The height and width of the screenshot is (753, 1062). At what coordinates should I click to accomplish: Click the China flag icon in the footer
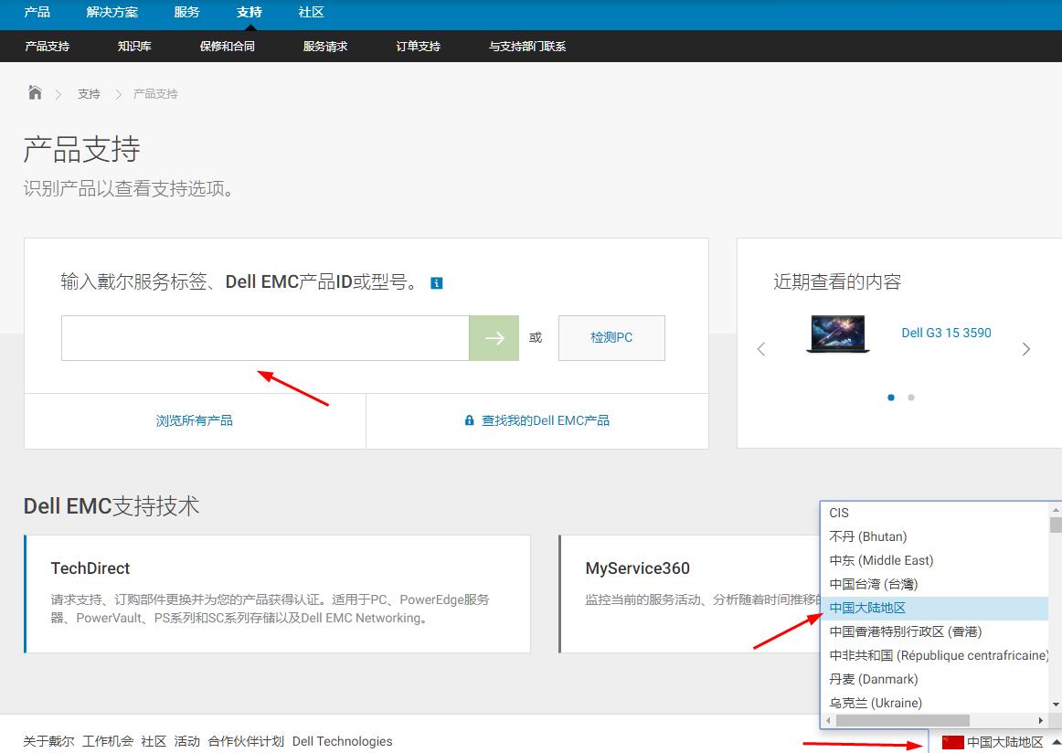point(953,742)
